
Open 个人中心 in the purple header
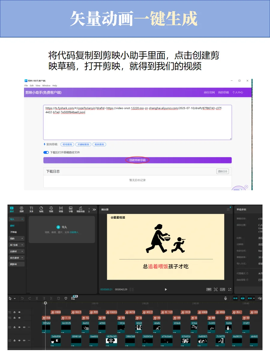pyautogui.click(x=238, y=92)
